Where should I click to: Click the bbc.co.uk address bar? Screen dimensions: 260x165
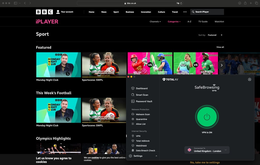pos(130,3)
